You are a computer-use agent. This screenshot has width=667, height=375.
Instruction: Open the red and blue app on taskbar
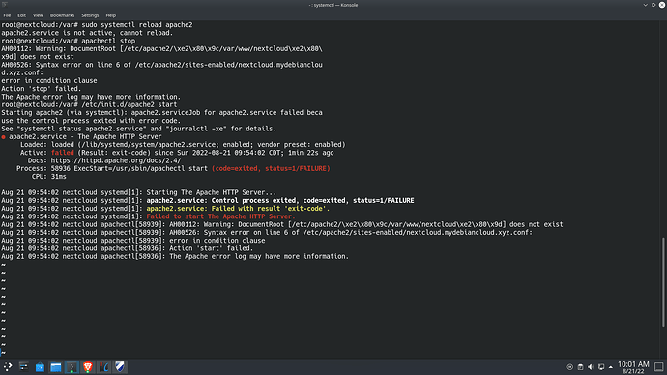click(x=103, y=367)
